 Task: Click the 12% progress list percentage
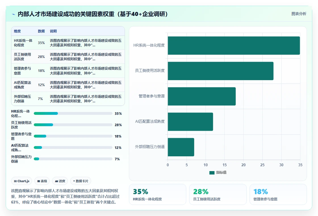pos(118,148)
